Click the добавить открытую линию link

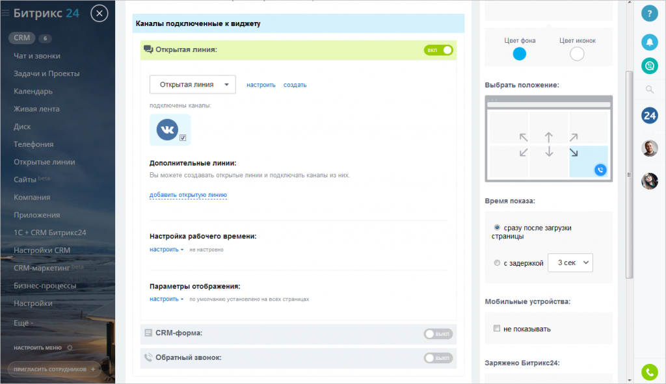coord(188,195)
